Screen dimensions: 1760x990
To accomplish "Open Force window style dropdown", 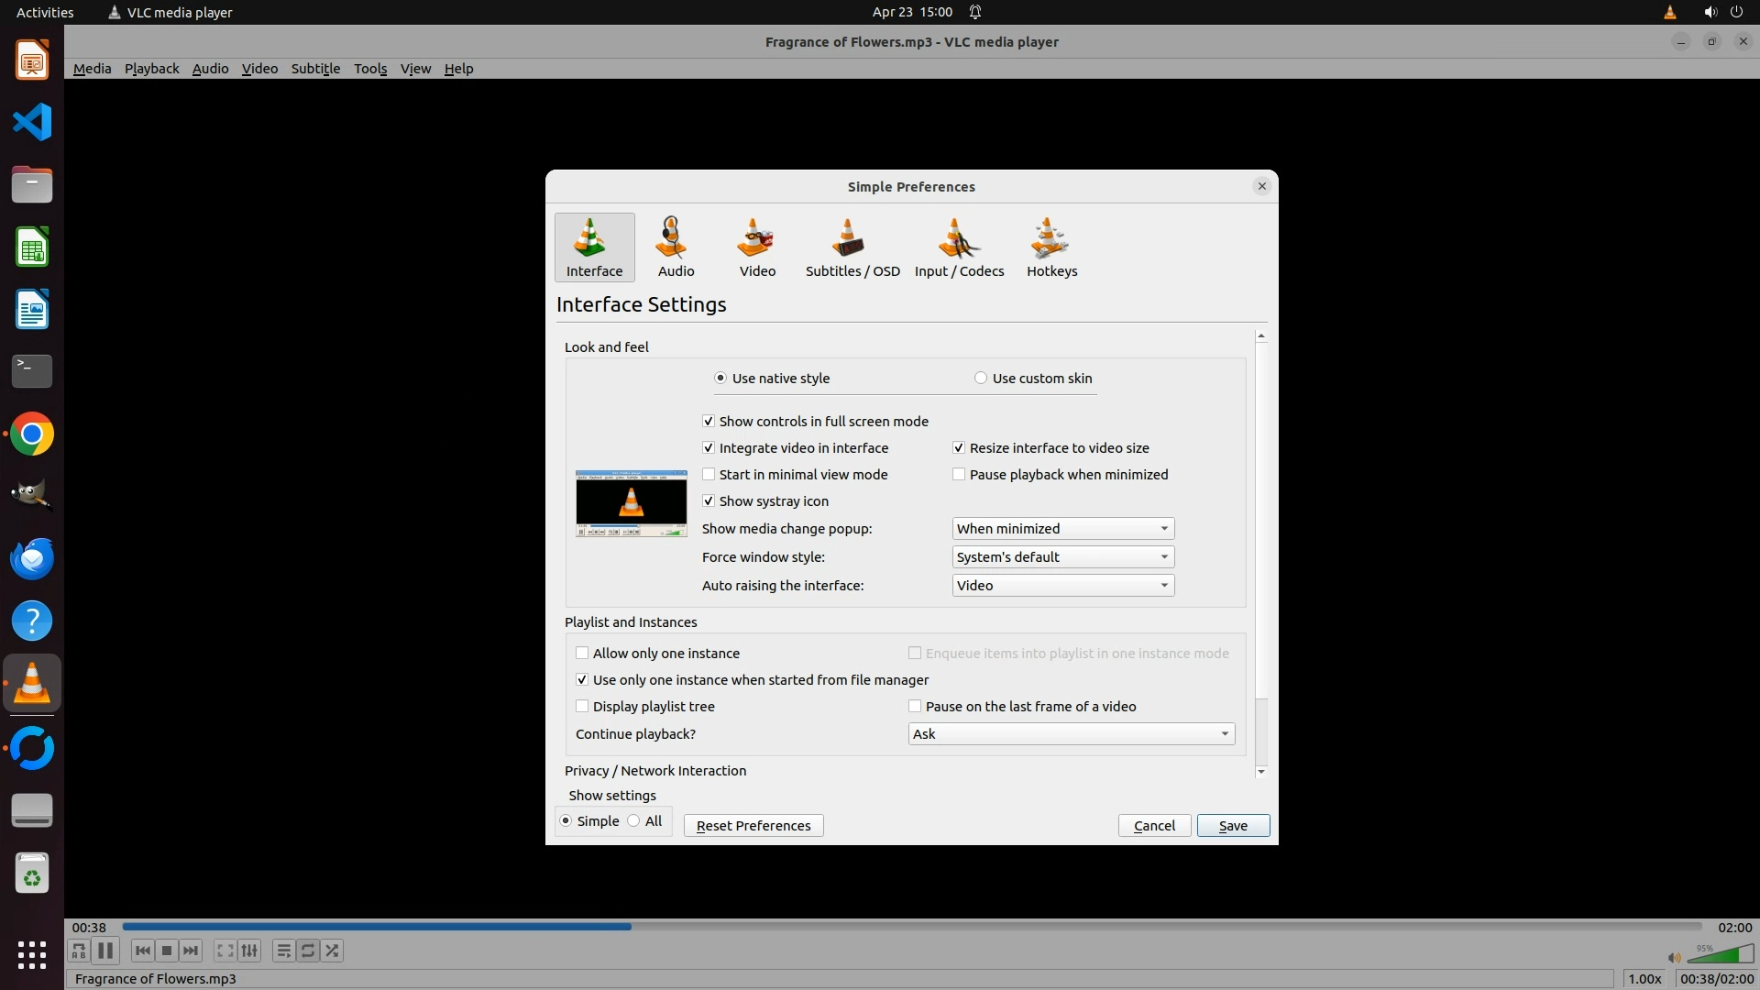I will [1062, 557].
